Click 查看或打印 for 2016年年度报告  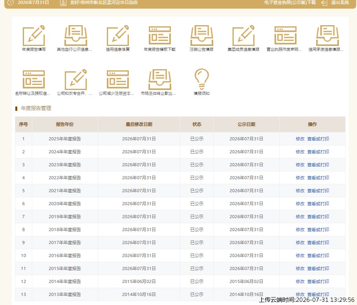(x=318, y=255)
